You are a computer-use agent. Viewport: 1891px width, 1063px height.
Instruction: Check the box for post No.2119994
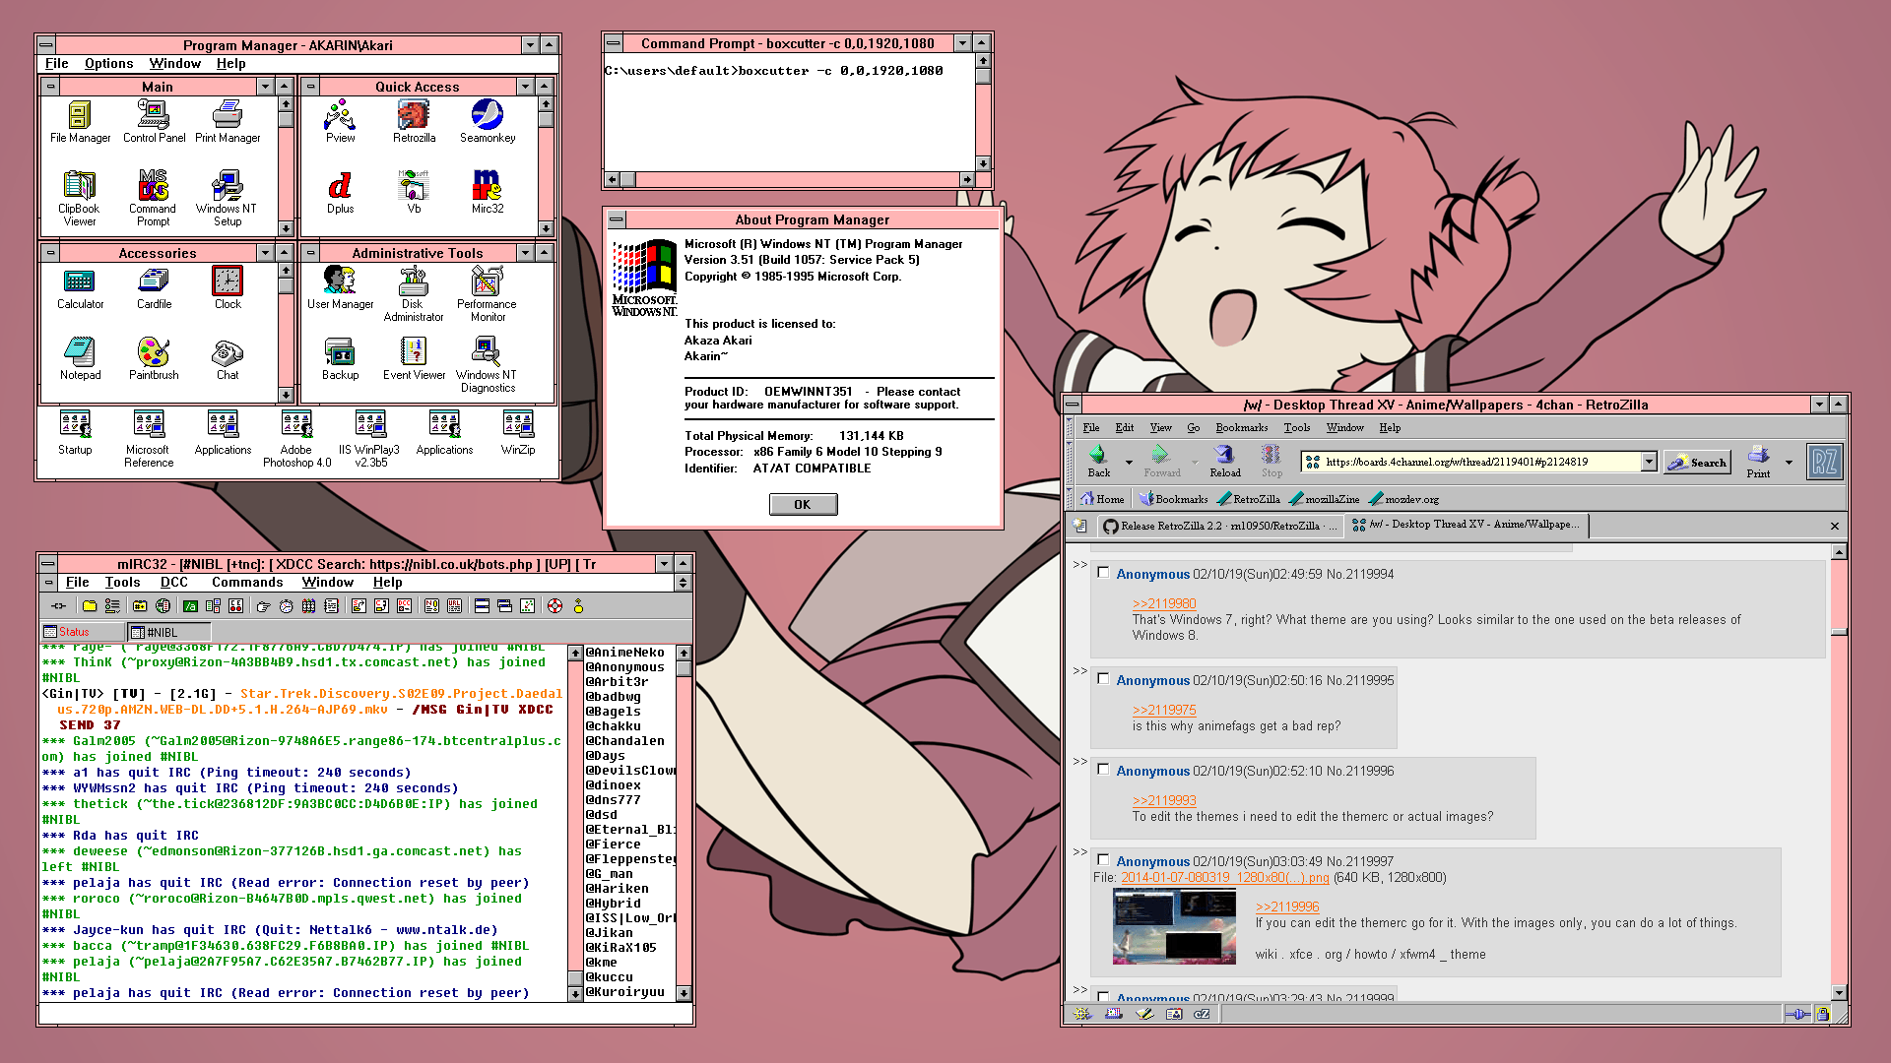tap(1103, 573)
